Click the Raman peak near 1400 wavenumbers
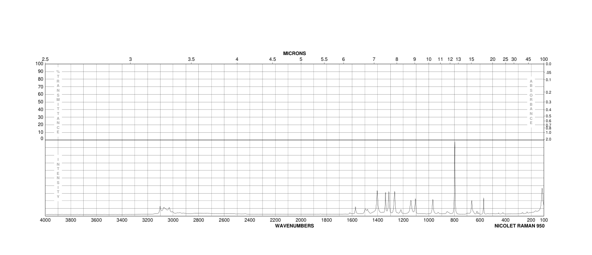The height and width of the screenshot is (255, 592). [x=377, y=202]
